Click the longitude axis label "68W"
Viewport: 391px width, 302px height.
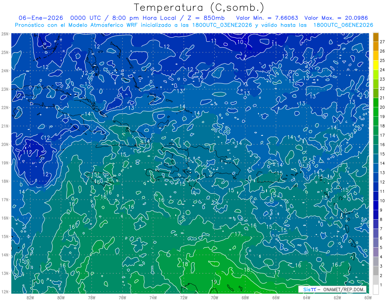245,297
